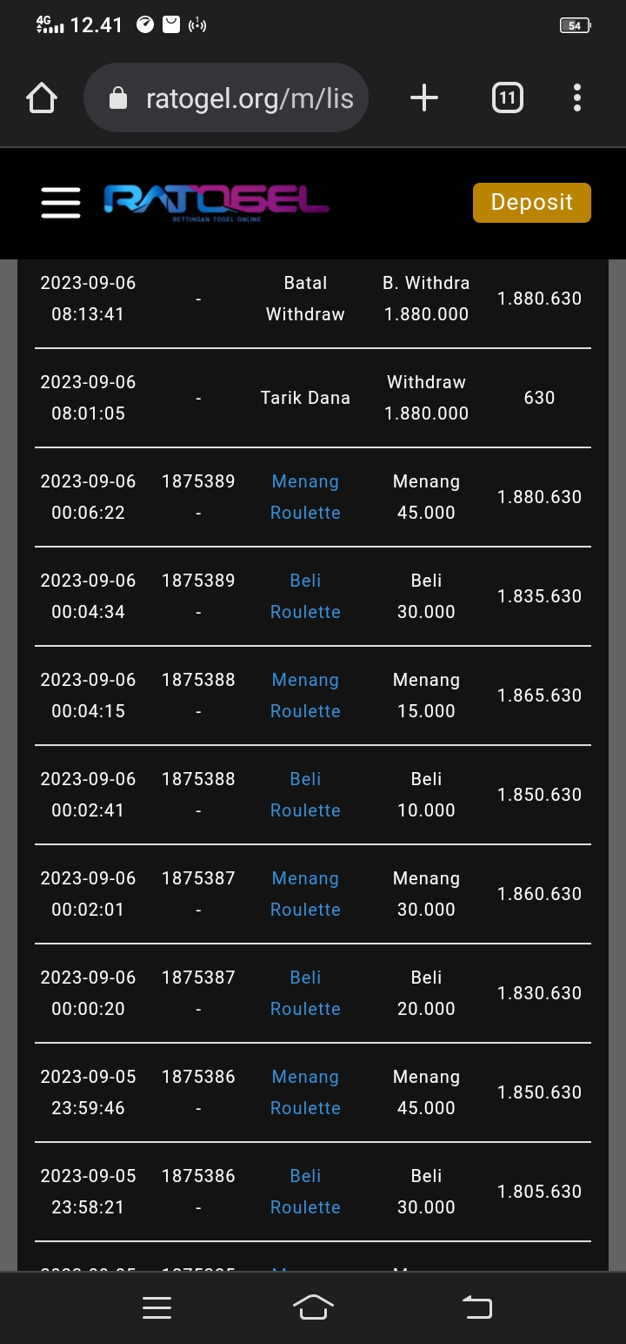Open Beli Roulette link at 00:04:34
626x1344 pixels.
pos(305,596)
